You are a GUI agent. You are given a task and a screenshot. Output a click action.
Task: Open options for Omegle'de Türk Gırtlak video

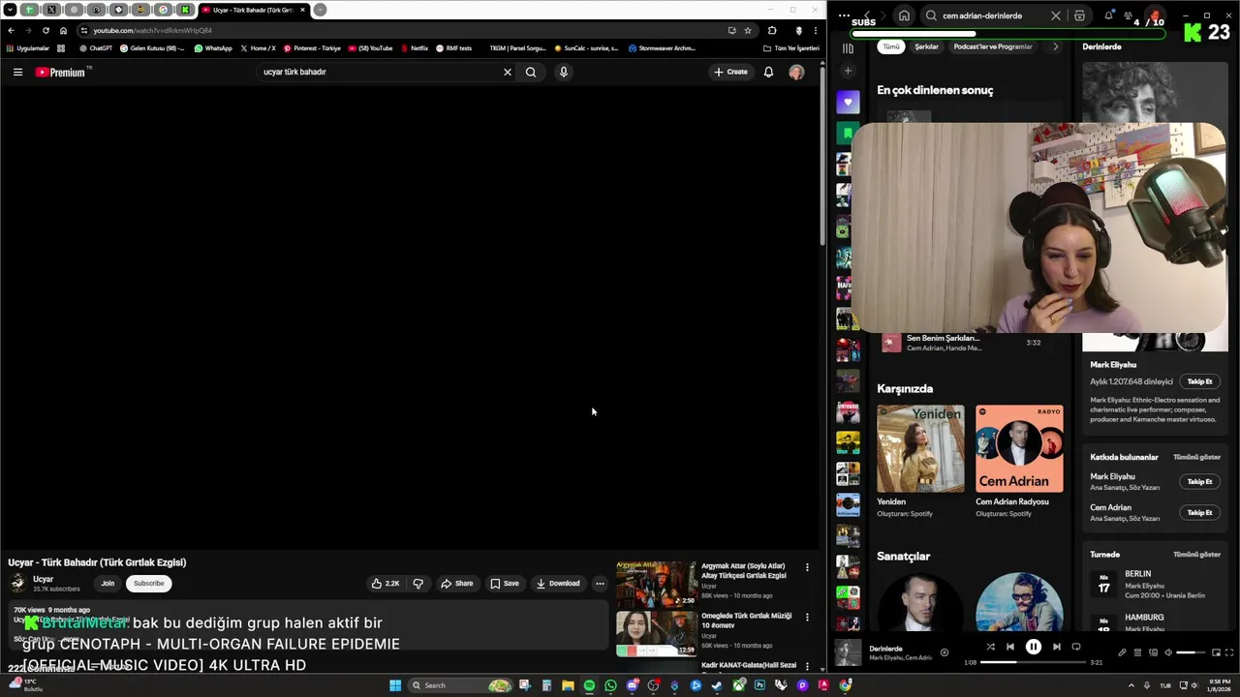pyautogui.click(x=807, y=617)
